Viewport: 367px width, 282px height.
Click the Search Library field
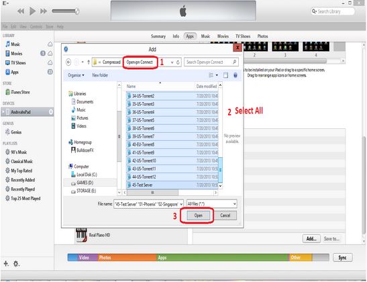[333, 11]
